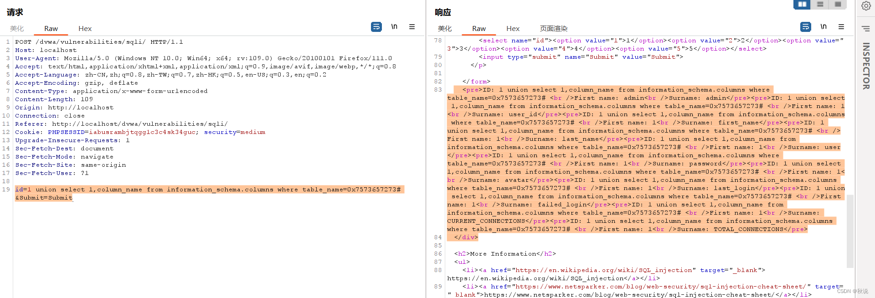Image resolution: width=875 pixels, height=298 pixels.
Task: Click the '&Submit=Submit' body parameter
Action: tap(44, 198)
